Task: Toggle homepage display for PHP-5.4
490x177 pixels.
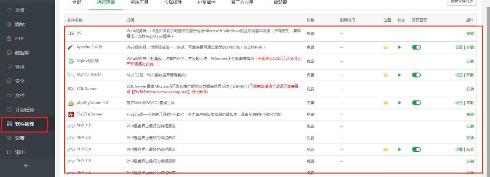Action: coord(416,149)
